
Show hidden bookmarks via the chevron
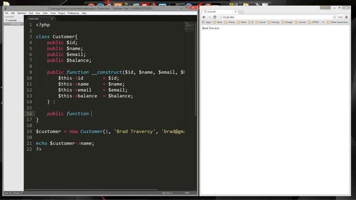[323, 22]
